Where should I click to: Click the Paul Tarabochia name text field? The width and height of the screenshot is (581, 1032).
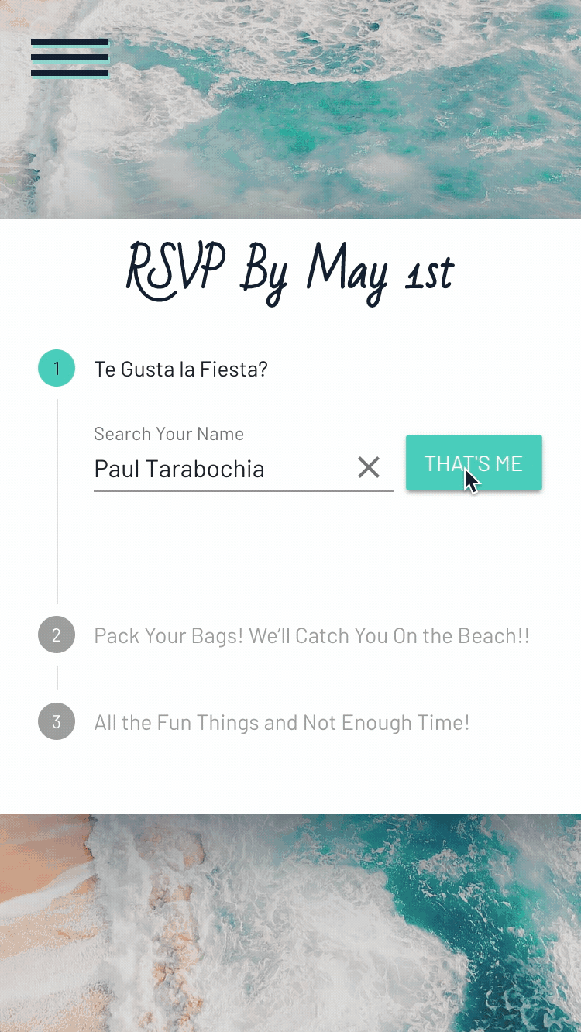[217, 469]
